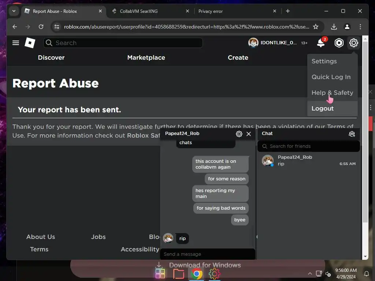This screenshot has height=281, width=375.
Task: Choose Quick Log In from the menu
Action: [x=331, y=77]
